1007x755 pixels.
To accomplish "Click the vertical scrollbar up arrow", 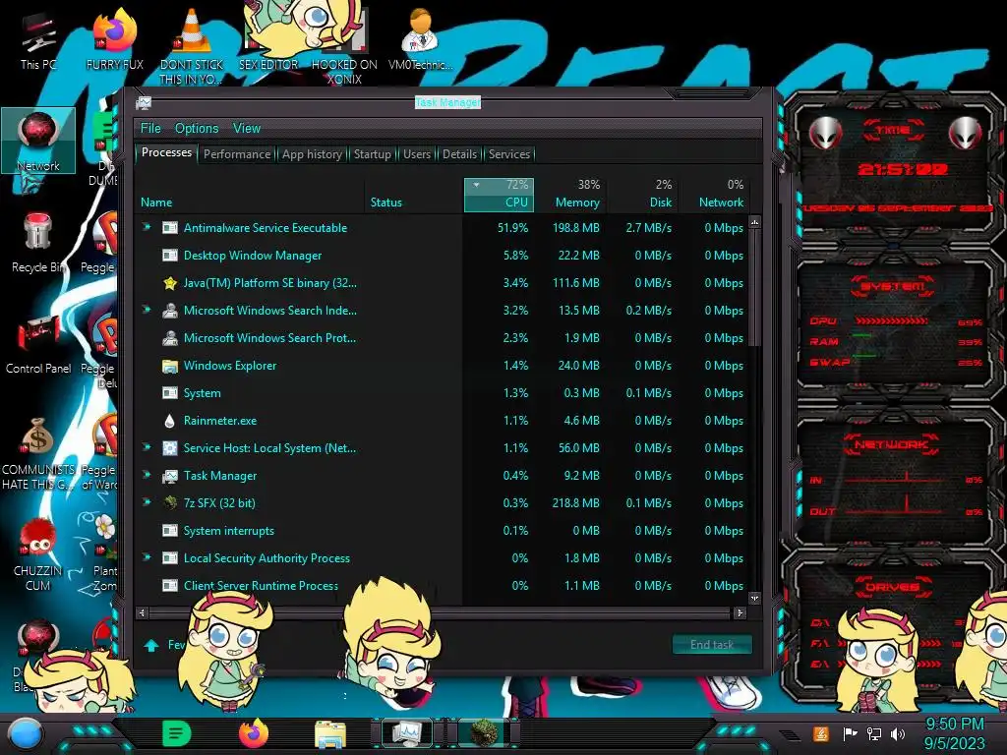I will pos(754,222).
